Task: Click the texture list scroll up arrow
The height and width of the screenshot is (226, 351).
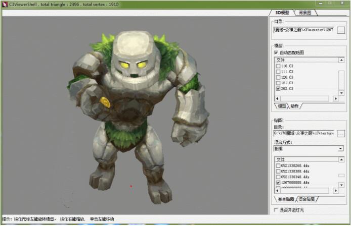Action: tap(341, 159)
